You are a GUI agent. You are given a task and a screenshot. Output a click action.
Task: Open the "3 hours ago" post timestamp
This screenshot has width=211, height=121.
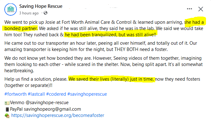(29, 13)
